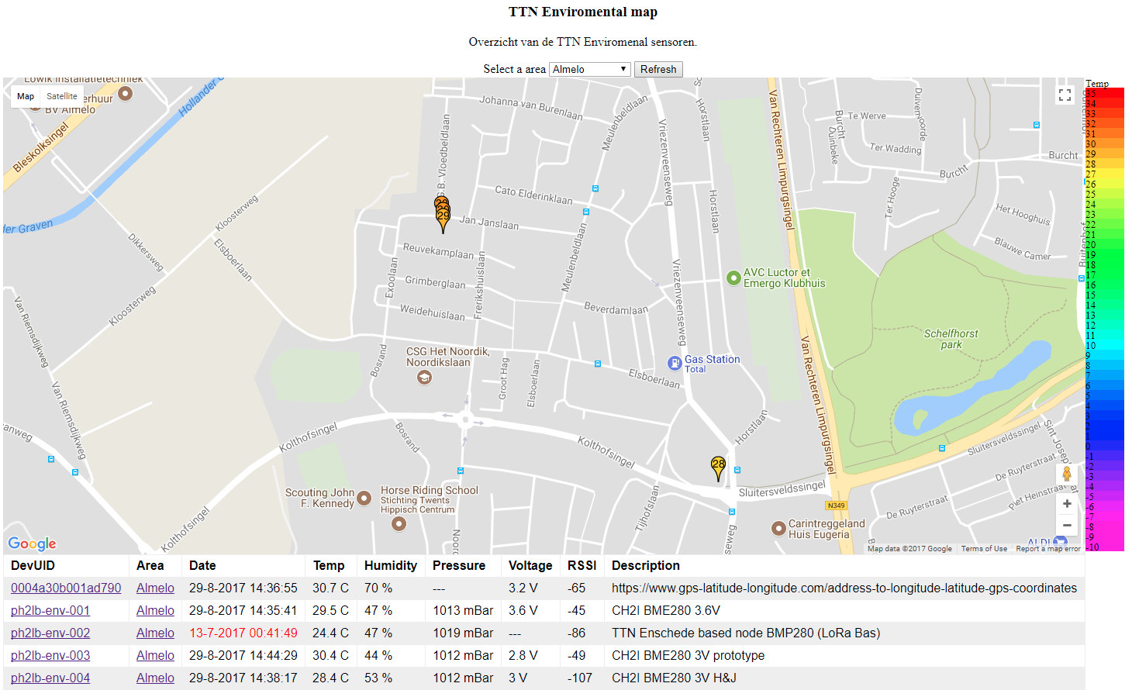The height and width of the screenshot is (697, 1132).
Task: Click the DevUID column header
Action: (x=33, y=565)
